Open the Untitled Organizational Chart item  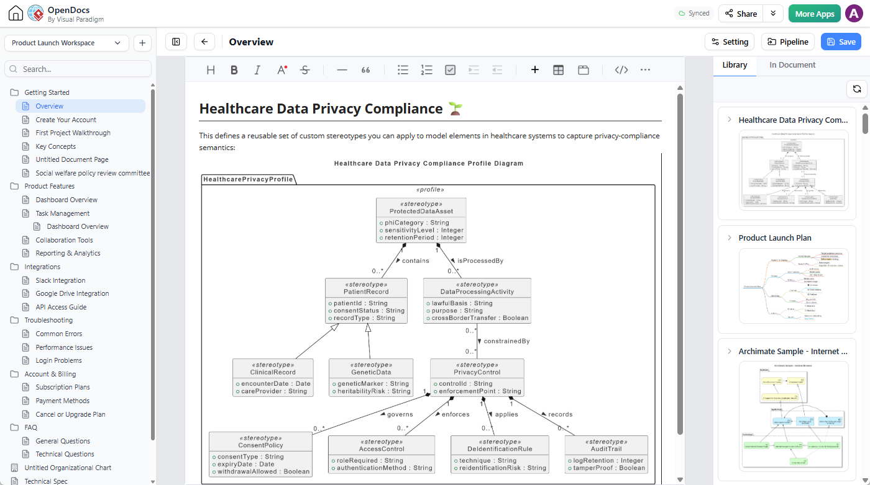click(x=68, y=468)
